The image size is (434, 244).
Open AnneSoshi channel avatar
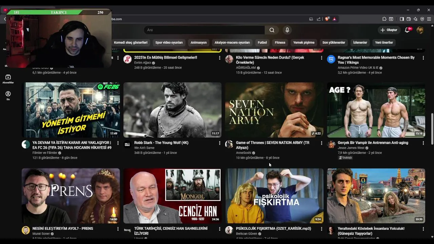point(229,144)
